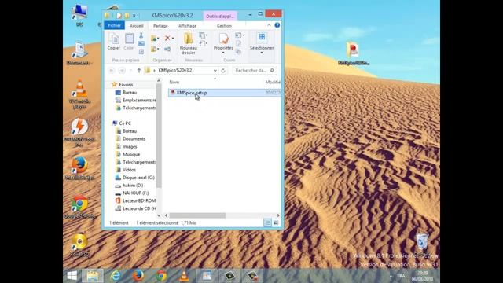
Task: Click the Move to folder icon
Action: (155, 39)
